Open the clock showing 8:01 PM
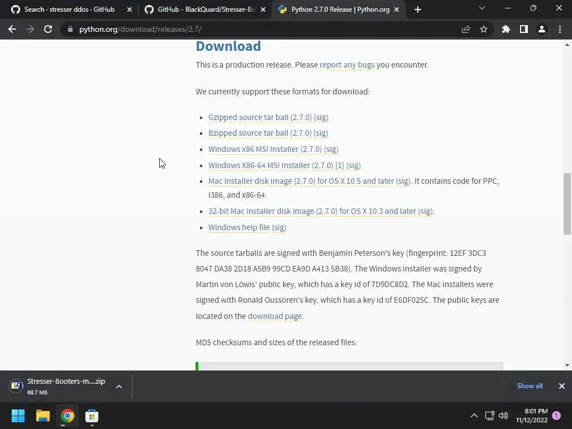Image resolution: width=572 pixels, height=429 pixels. click(x=532, y=416)
